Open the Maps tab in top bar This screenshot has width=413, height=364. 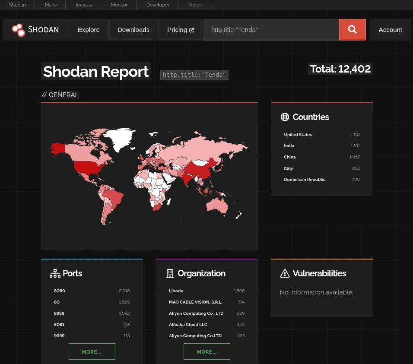(51, 5)
